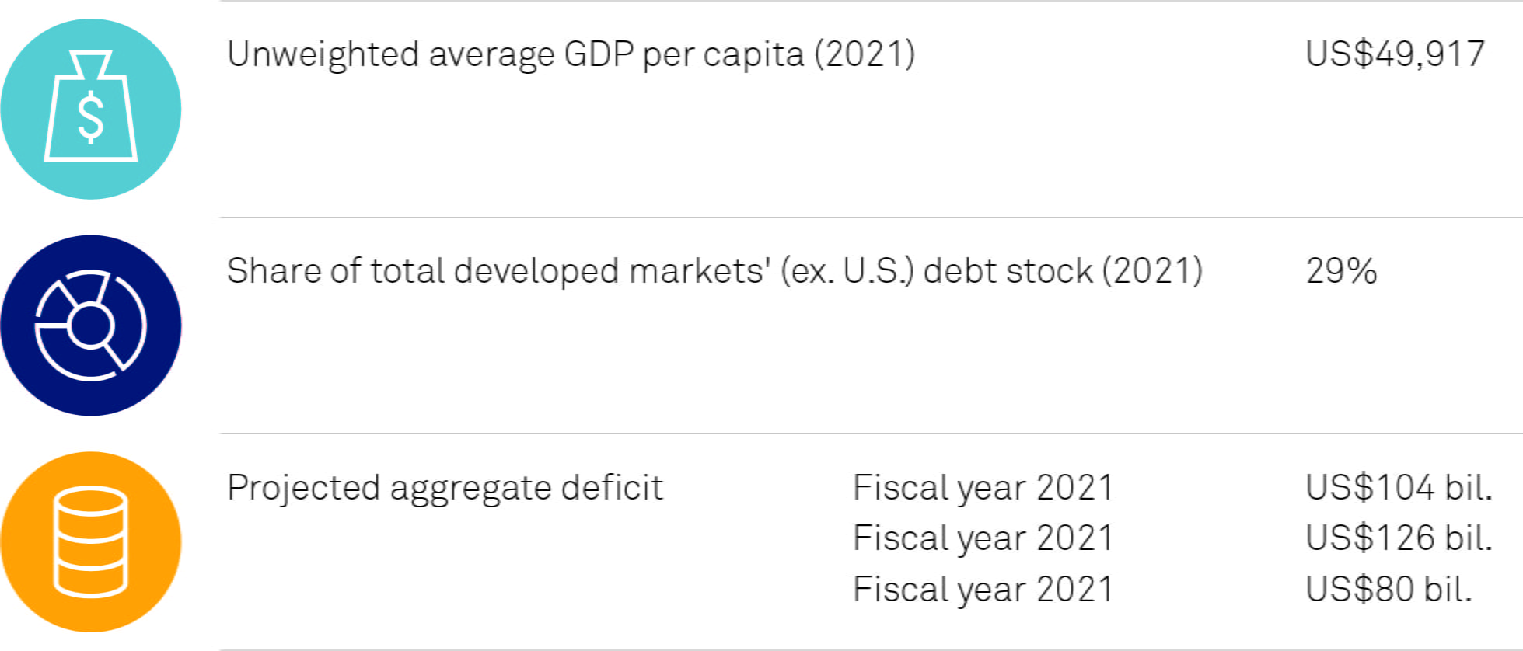Click the 'debt stock (2021)' text
This screenshot has height=651, width=1523.
click(1064, 271)
